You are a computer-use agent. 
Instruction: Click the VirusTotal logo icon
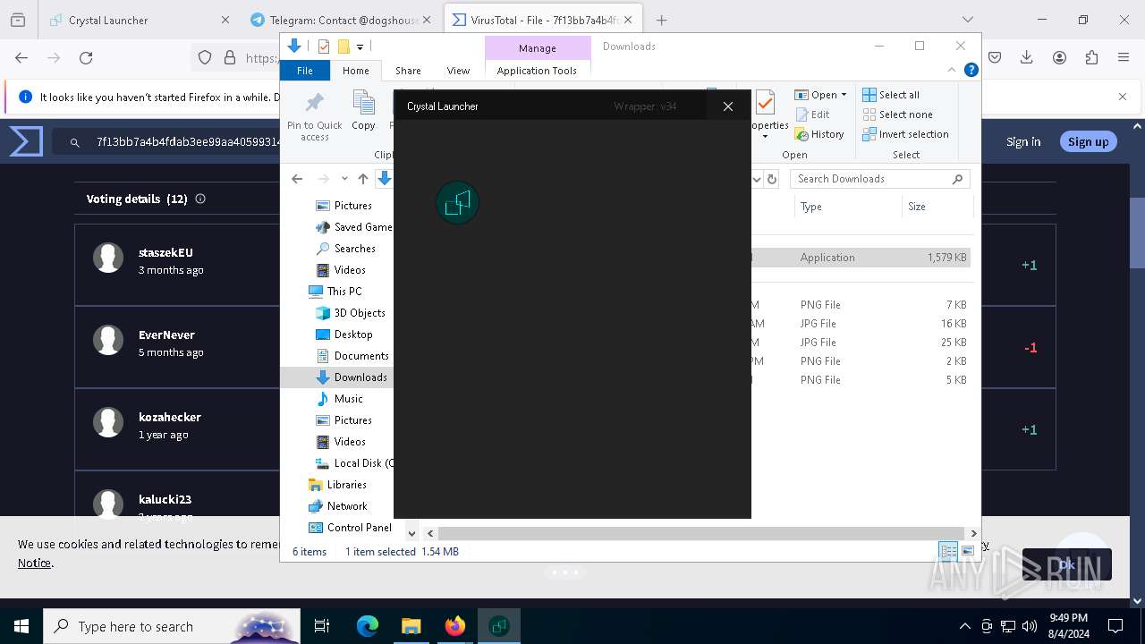[x=26, y=141]
